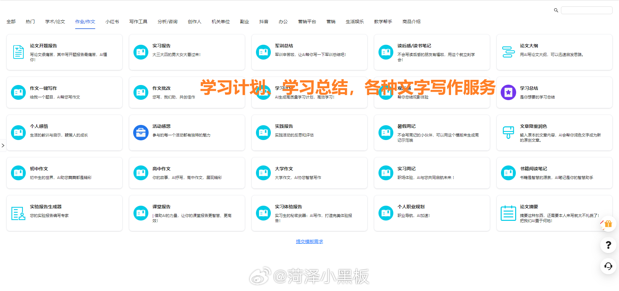619x291 pixels.
Task: Click the 读后感/读书笔记 card icon
Action: point(386,52)
